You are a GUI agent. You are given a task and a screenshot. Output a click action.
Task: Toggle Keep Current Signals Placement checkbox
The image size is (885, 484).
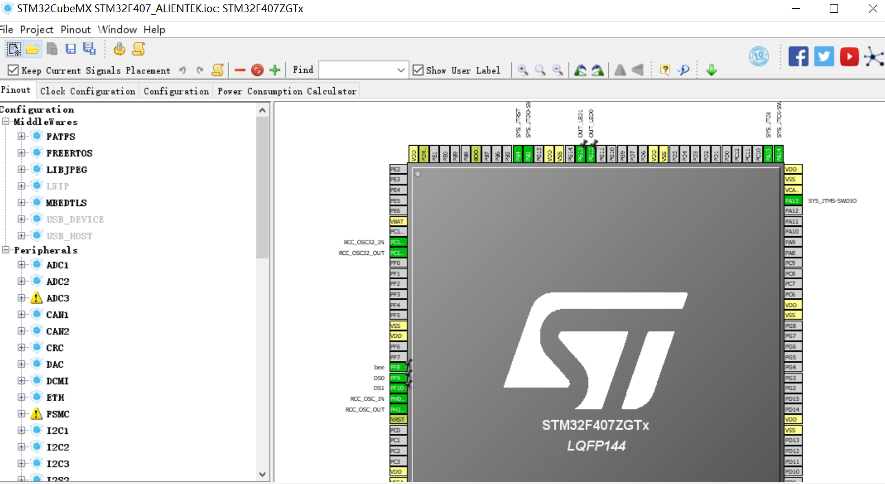coord(13,70)
